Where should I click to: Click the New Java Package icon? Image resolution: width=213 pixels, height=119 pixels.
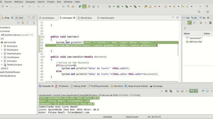[146, 6]
